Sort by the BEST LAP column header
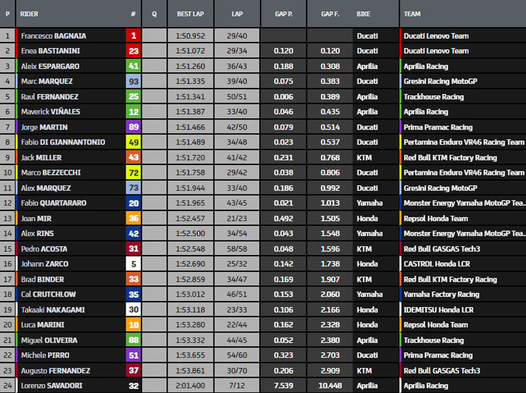This screenshot has width=526, height=393. pyautogui.click(x=189, y=14)
